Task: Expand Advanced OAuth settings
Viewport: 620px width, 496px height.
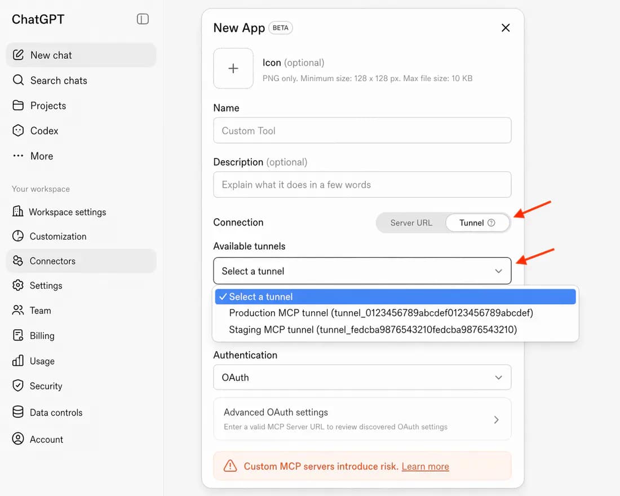Action: coord(362,419)
